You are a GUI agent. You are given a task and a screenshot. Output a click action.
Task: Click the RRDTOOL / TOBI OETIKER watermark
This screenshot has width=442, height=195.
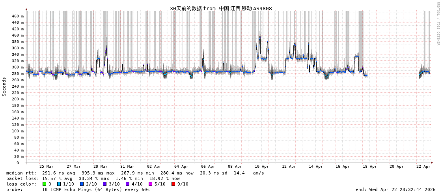click(438, 24)
